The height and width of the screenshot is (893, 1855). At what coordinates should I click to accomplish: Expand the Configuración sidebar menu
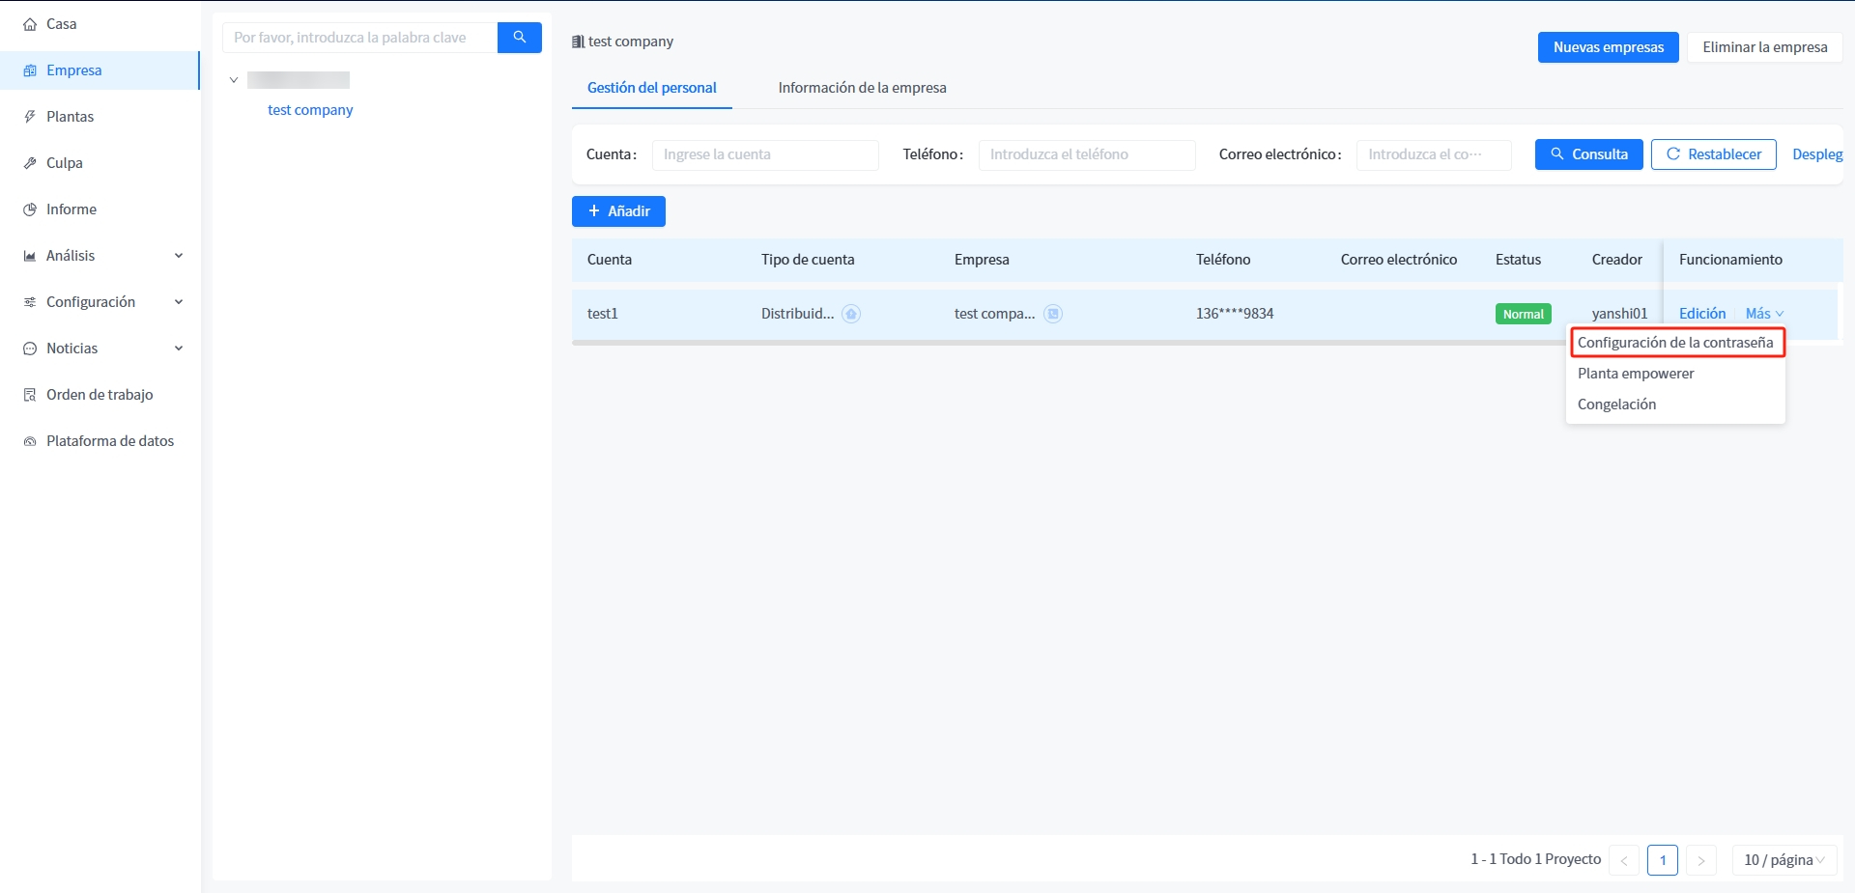coord(178,302)
